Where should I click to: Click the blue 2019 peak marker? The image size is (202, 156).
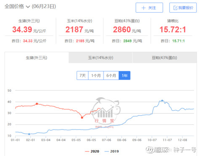point(162,100)
